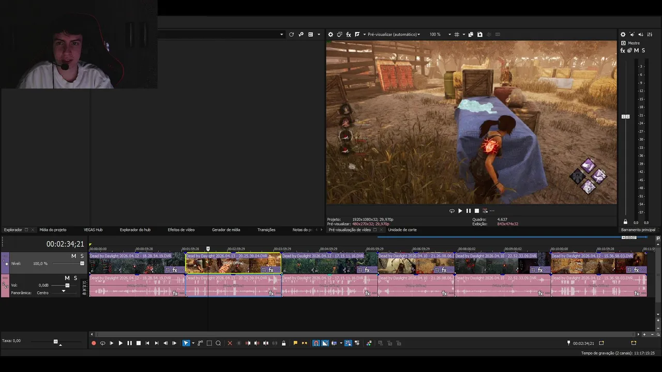The image size is (662, 372).
Task: Select the Envelope edit tool
Action: point(200,343)
